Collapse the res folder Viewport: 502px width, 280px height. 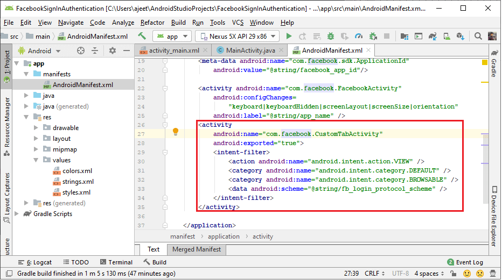[x=26, y=117]
